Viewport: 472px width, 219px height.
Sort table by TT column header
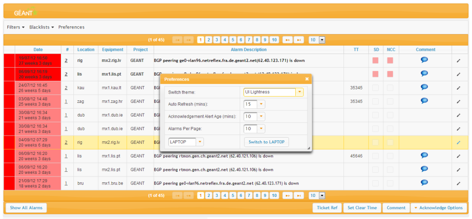tap(356, 50)
